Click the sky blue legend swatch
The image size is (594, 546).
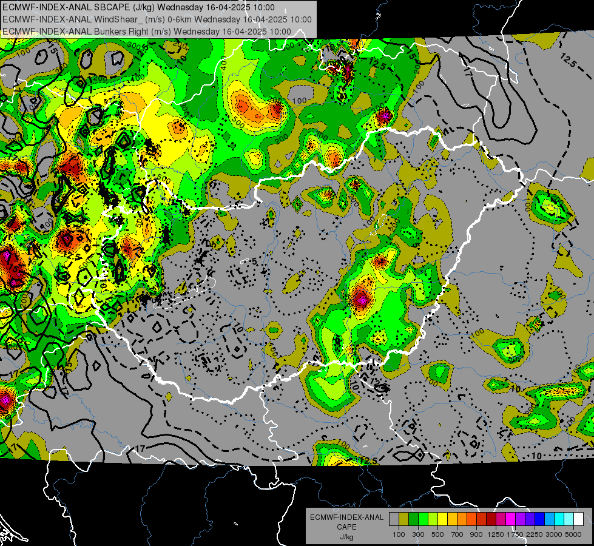tap(550, 519)
